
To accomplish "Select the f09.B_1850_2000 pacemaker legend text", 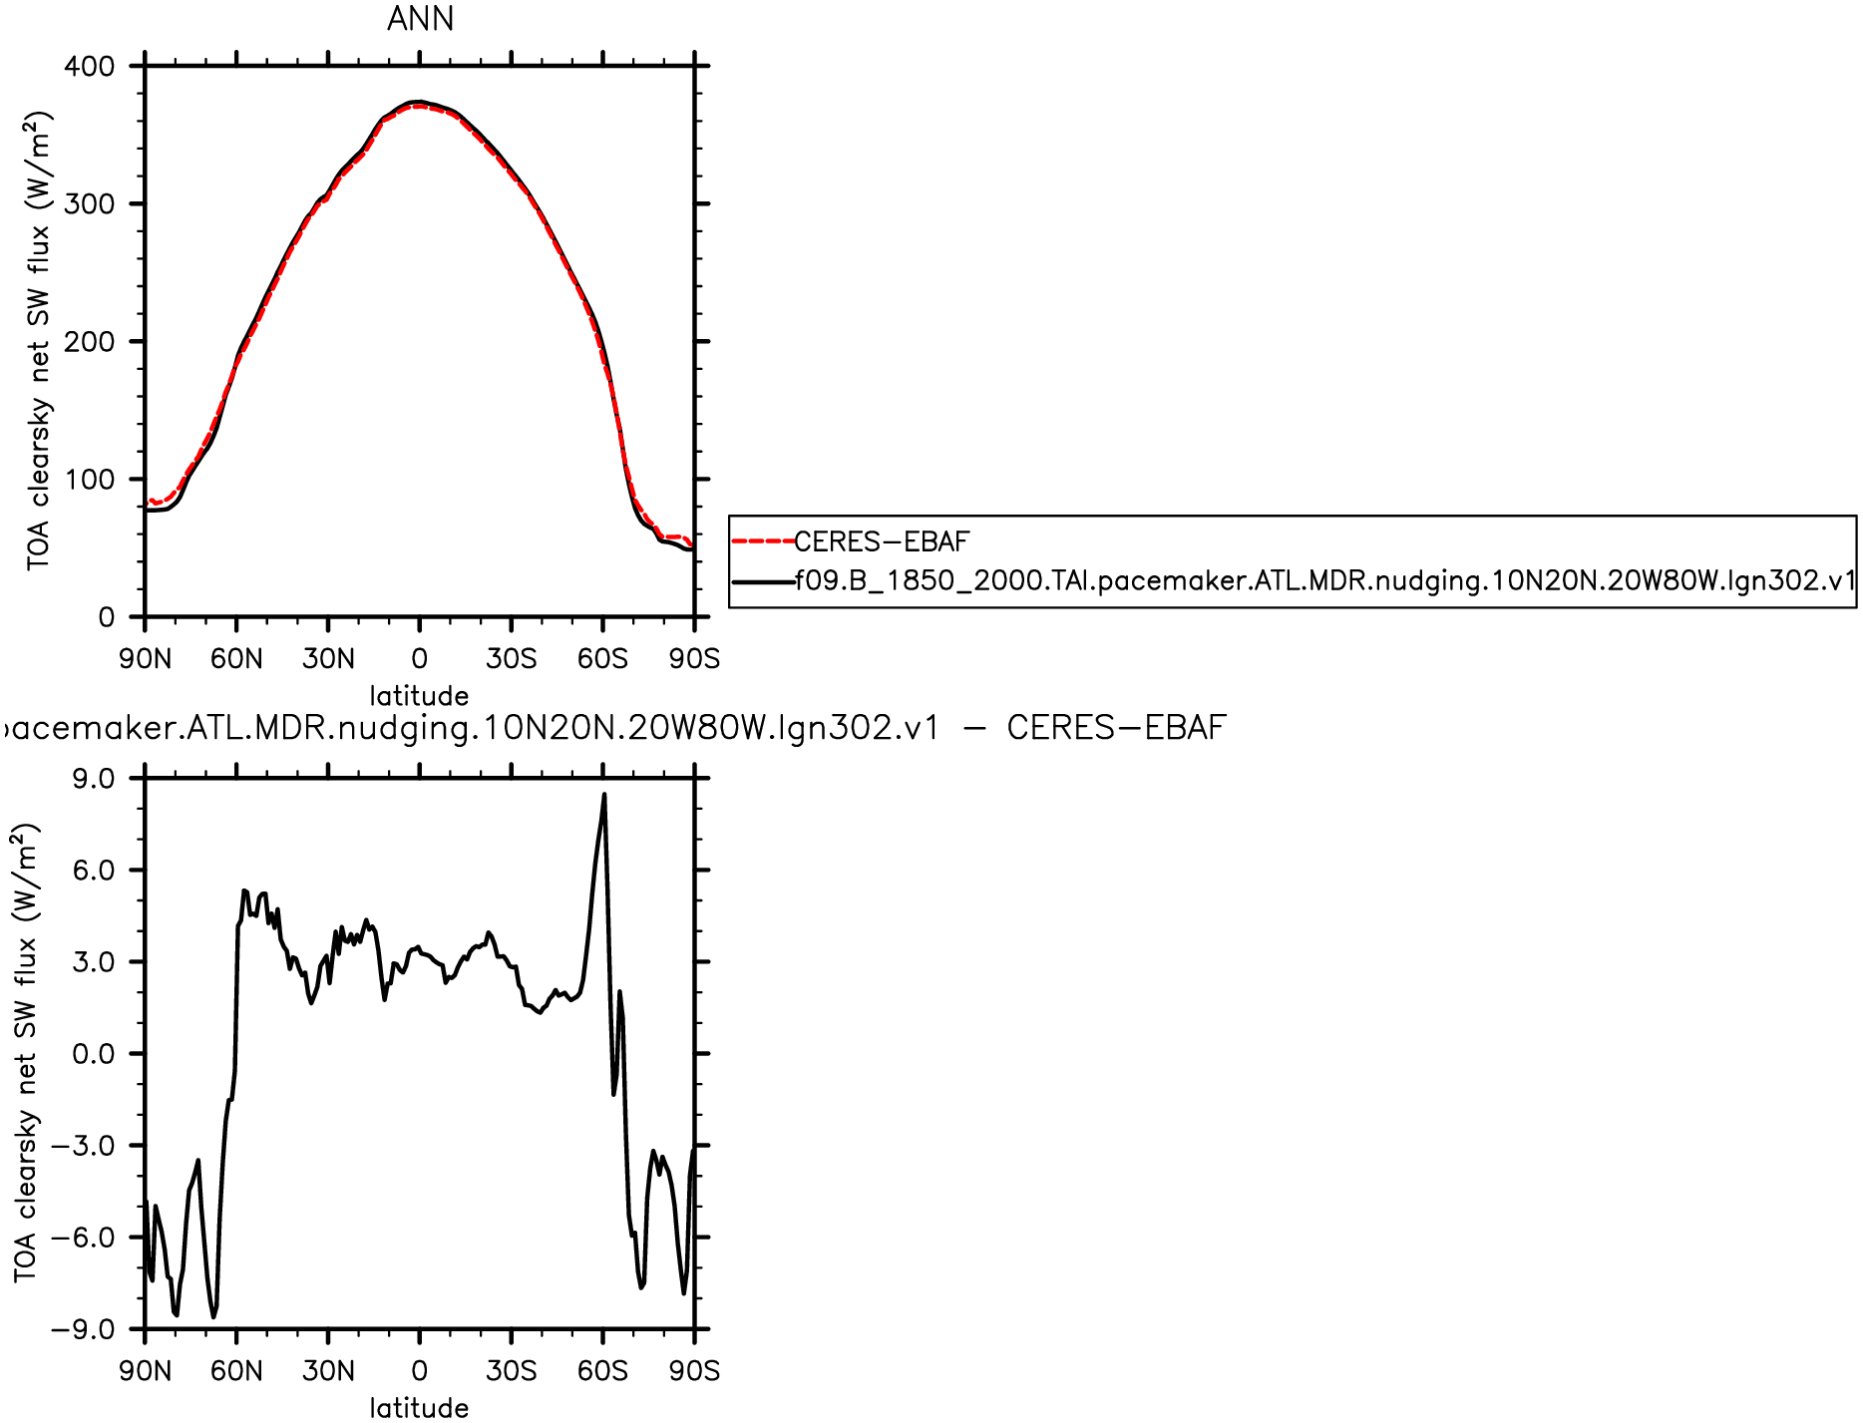I will click(x=1324, y=581).
